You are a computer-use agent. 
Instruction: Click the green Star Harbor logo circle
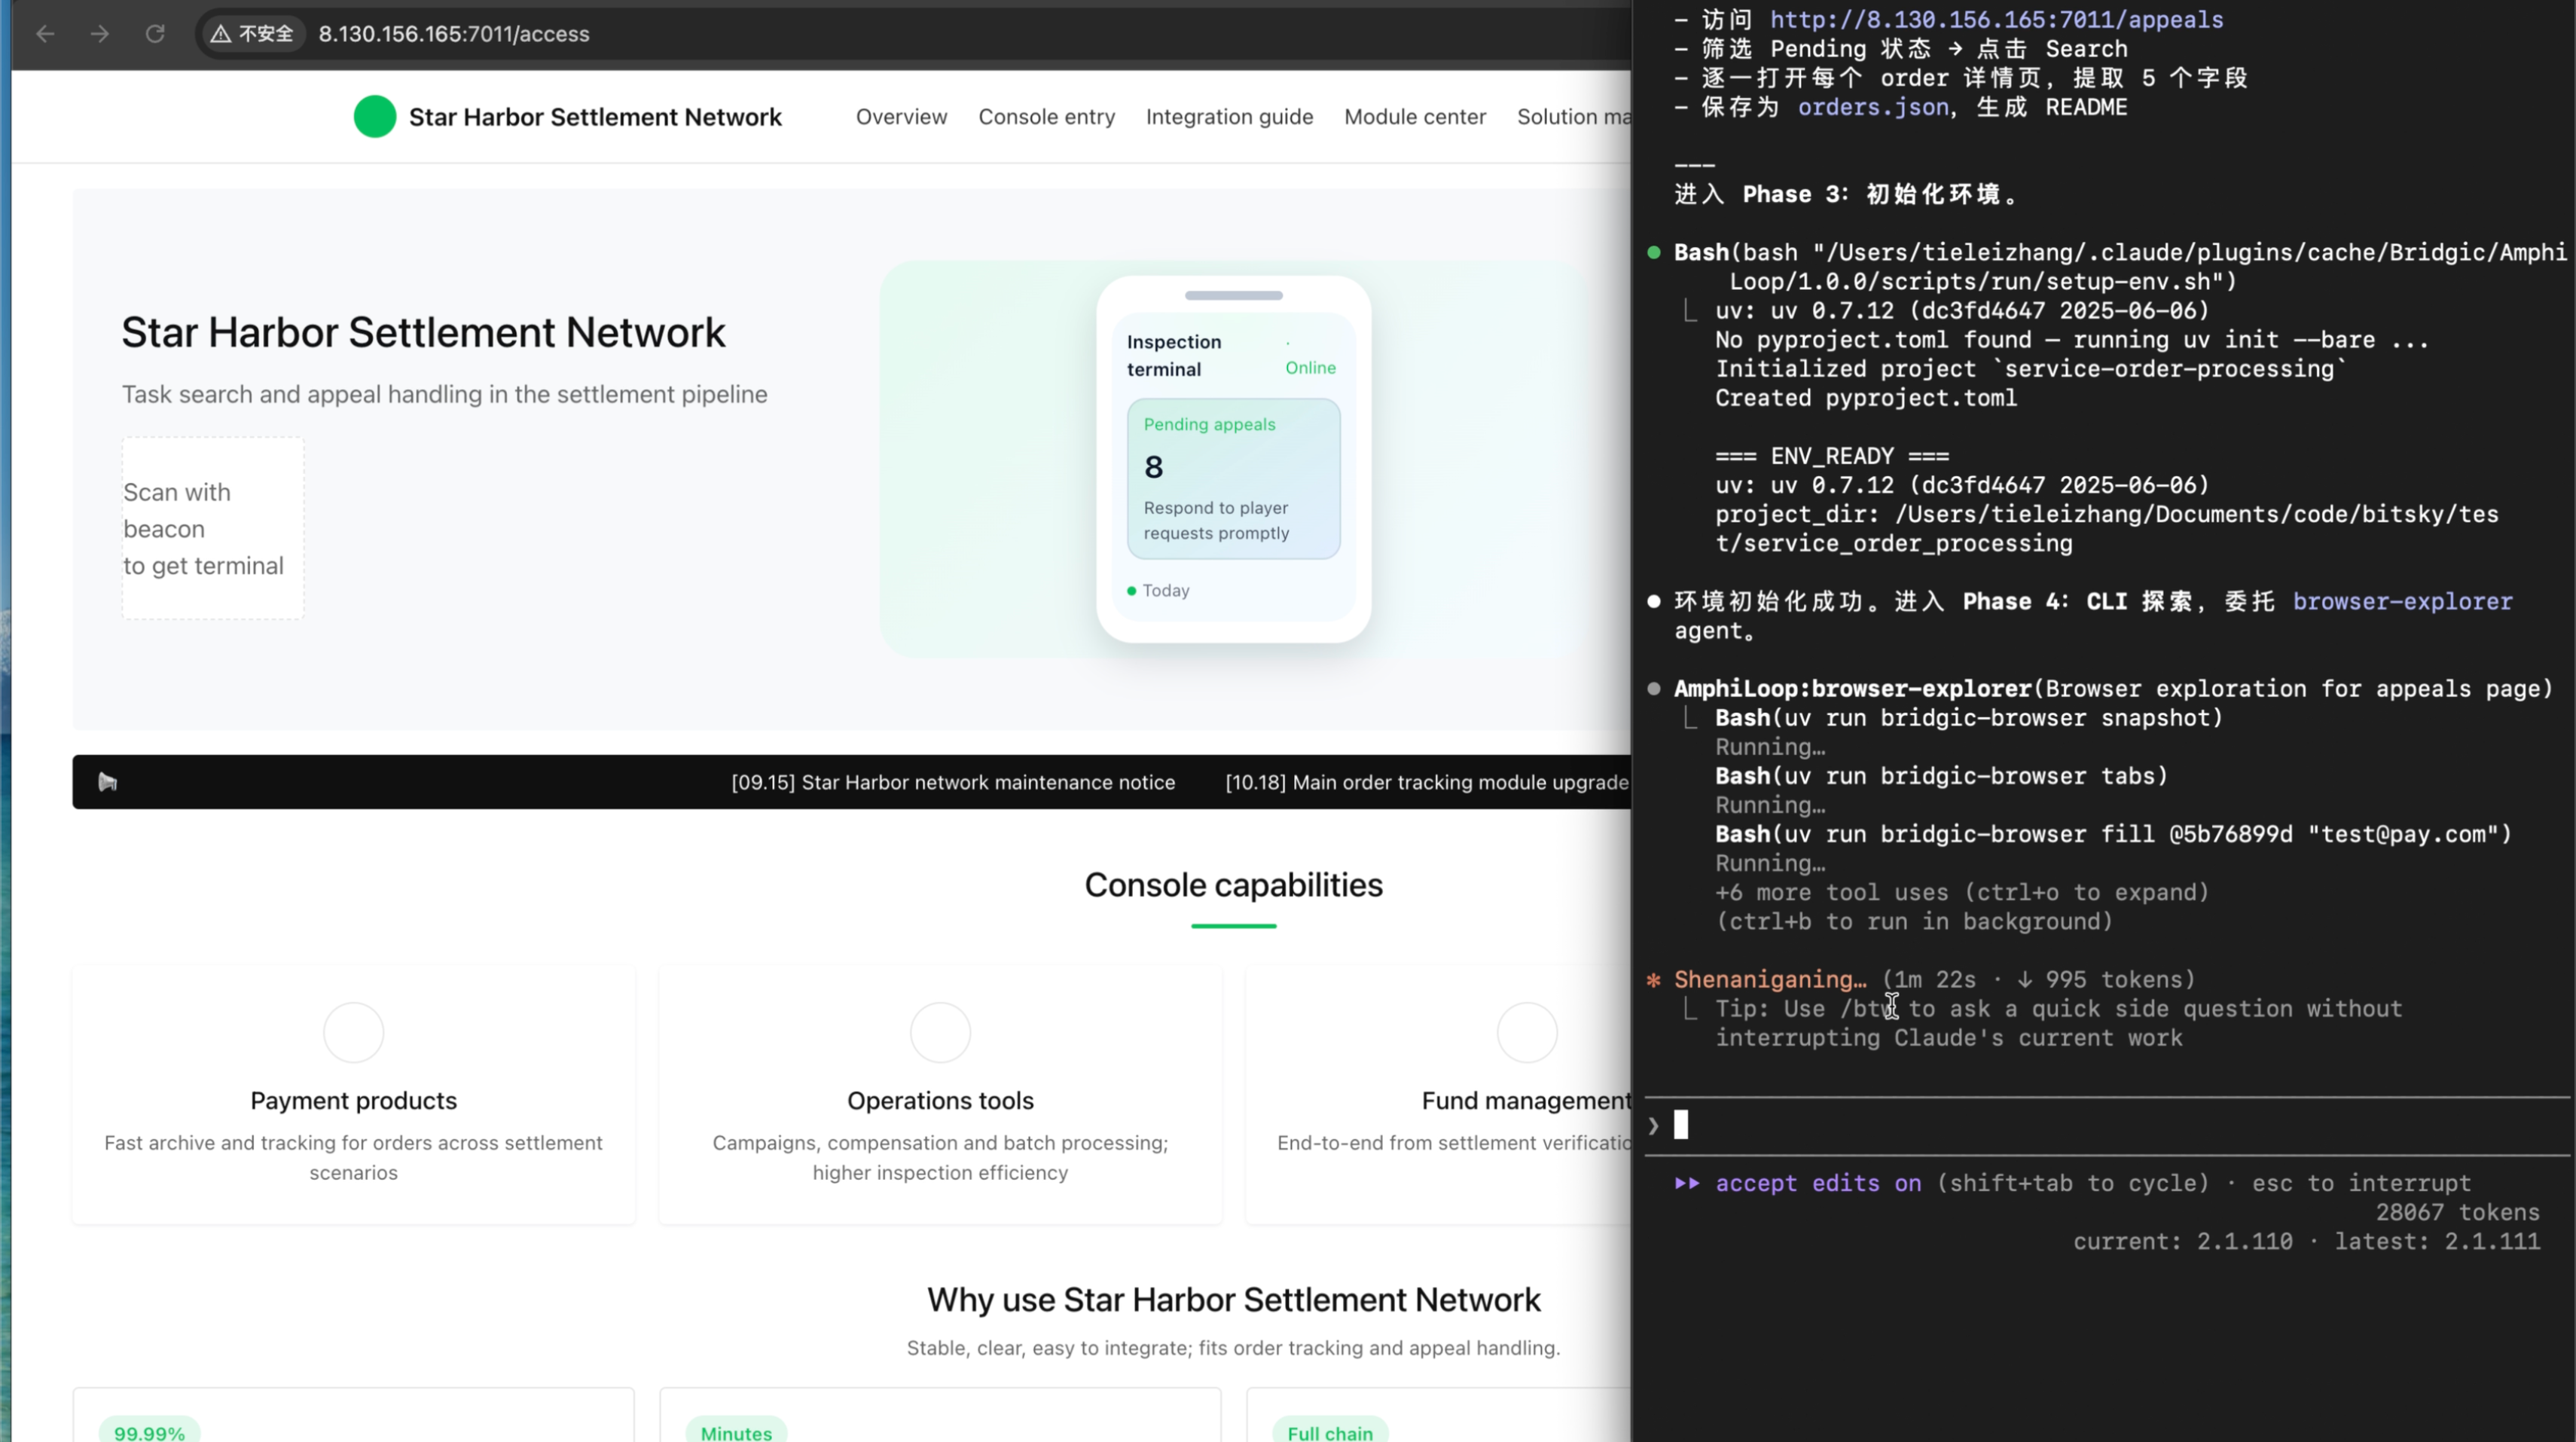click(x=375, y=117)
